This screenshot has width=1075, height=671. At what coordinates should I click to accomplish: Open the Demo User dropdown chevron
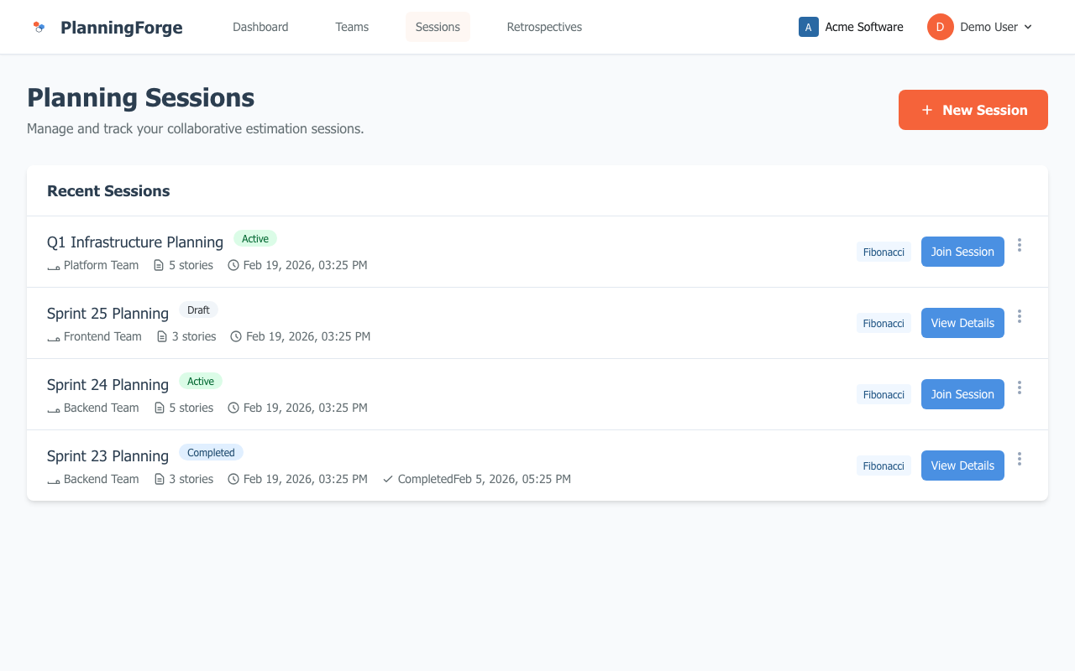pos(1030,27)
